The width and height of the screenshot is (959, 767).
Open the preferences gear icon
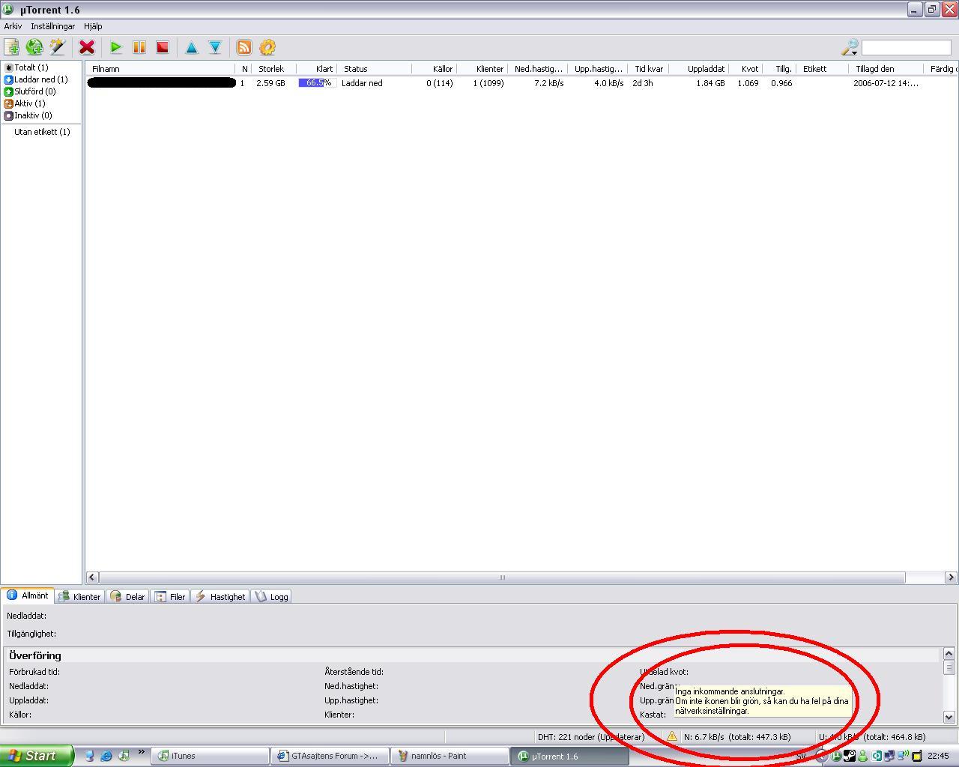point(267,47)
